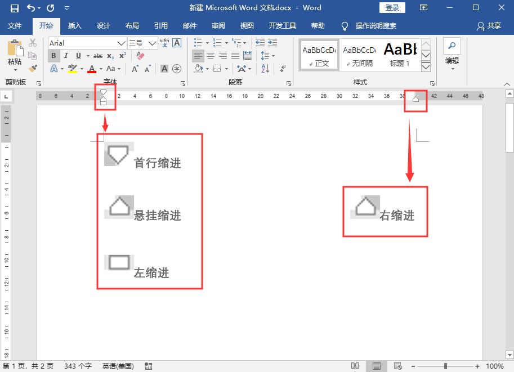Click the Clear All Formatting icon
Viewport: 514px width, 372px height.
tap(140, 55)
